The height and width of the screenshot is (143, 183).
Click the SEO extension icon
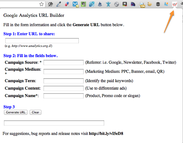pos(91,4)
